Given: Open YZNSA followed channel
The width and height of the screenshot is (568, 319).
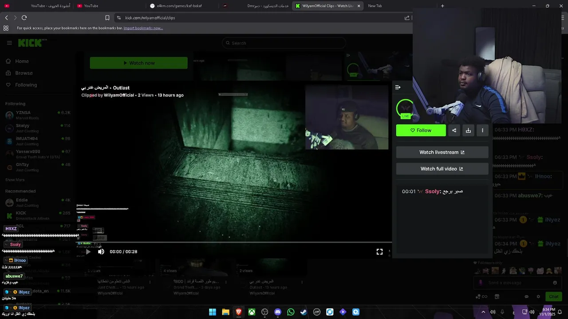Looking at the screenshot, I should point(38,115).
